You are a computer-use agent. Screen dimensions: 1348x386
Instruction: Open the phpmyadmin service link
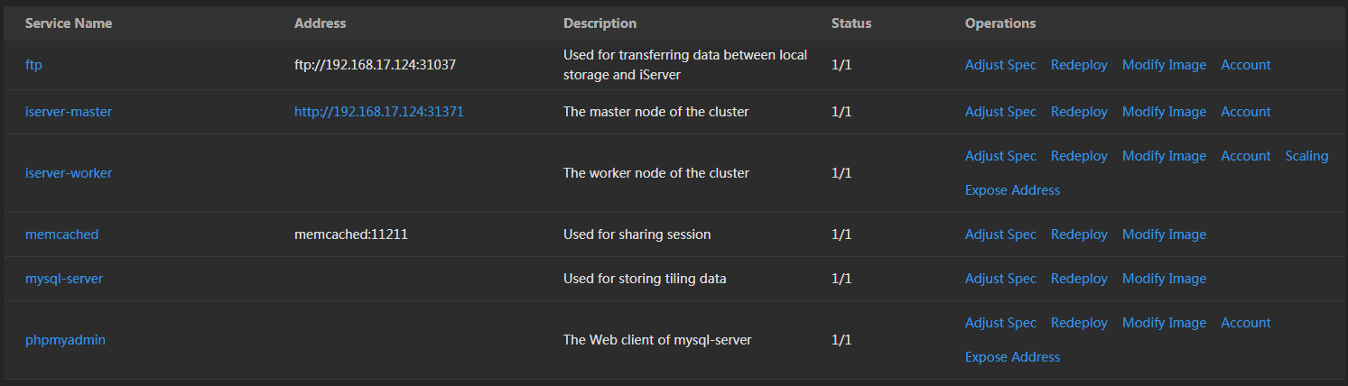pos(66,340)
